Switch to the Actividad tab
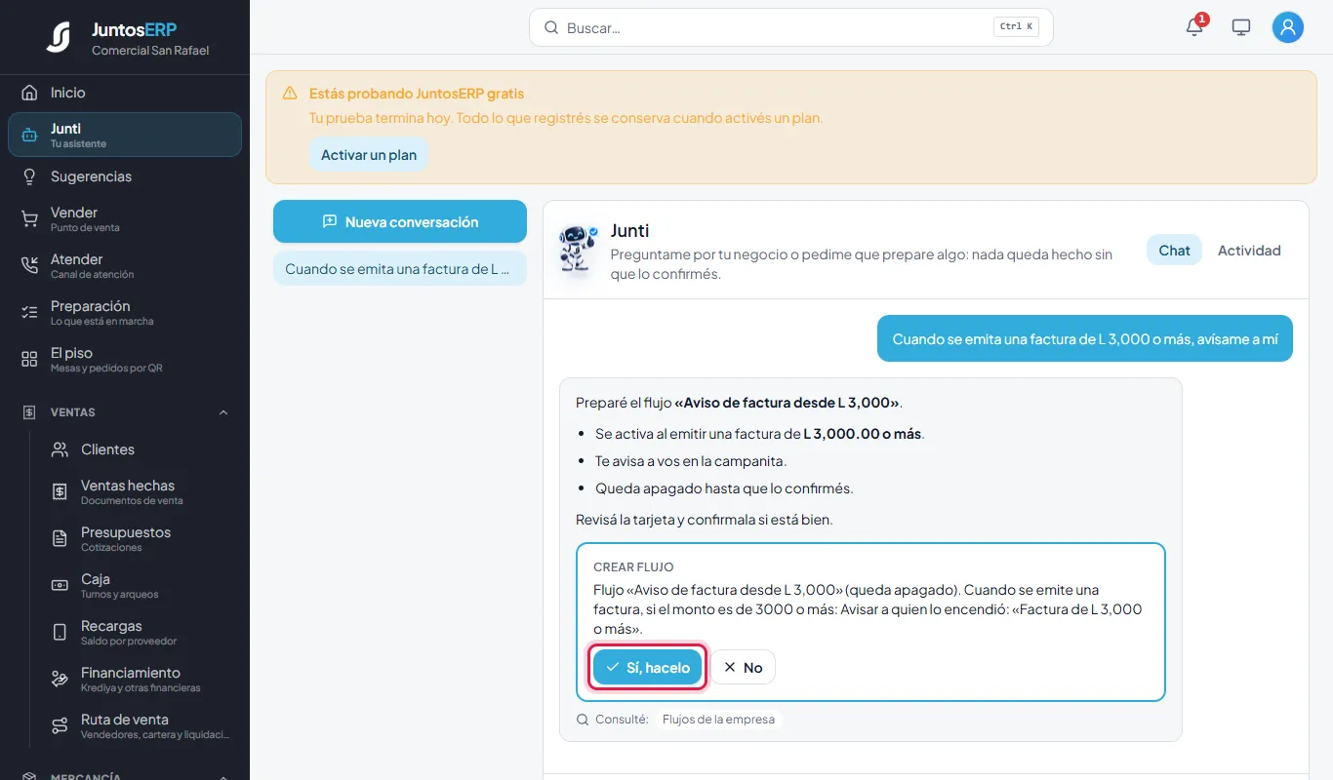1333x780 pixels. click(x=1249, y=251)
